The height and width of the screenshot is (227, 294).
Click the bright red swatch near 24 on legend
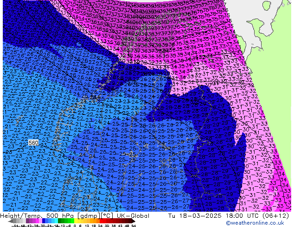[101, 221]
